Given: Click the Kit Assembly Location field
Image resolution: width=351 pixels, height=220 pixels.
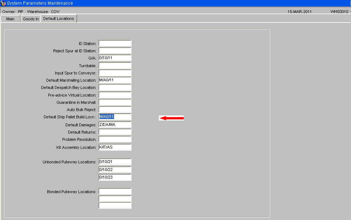Looking at the screenshot, I should coord(115,147).
